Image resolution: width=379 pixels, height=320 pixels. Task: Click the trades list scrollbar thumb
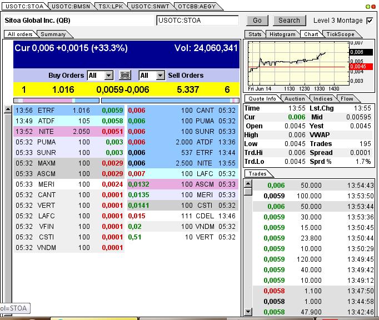(x=248, y=192)
